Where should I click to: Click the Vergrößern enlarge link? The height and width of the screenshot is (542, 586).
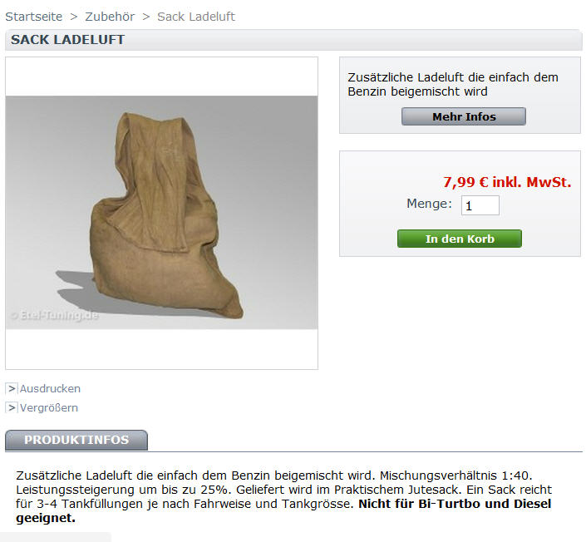tap(49, 408)
